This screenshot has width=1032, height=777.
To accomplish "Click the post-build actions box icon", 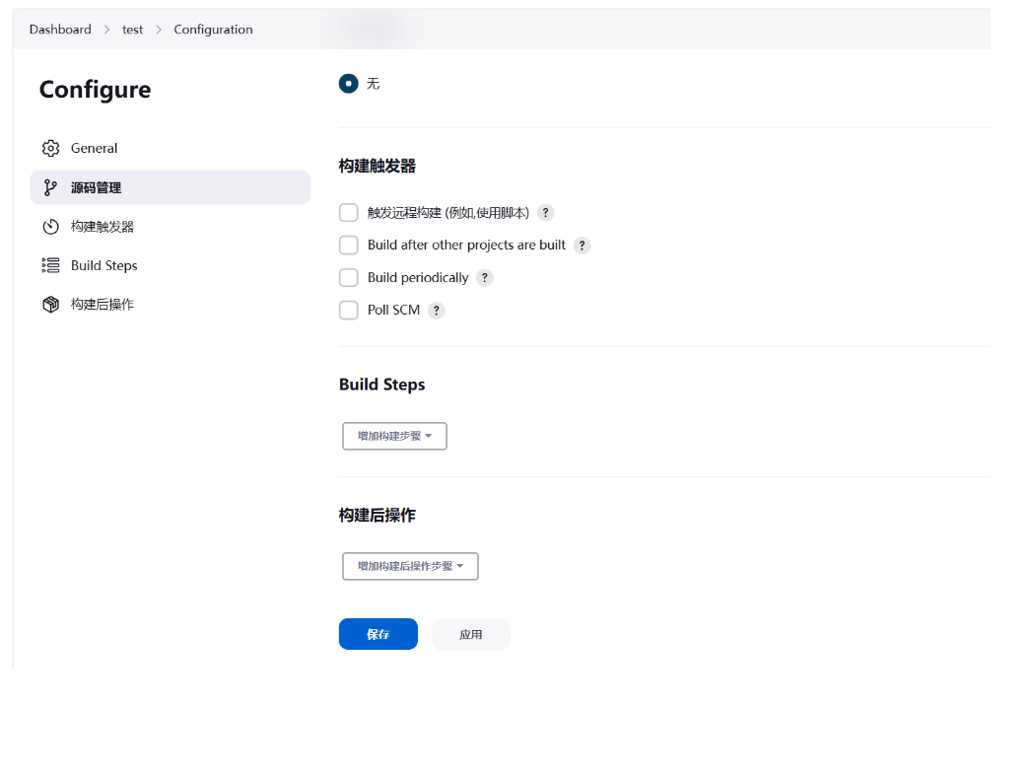I will [50, 305].
